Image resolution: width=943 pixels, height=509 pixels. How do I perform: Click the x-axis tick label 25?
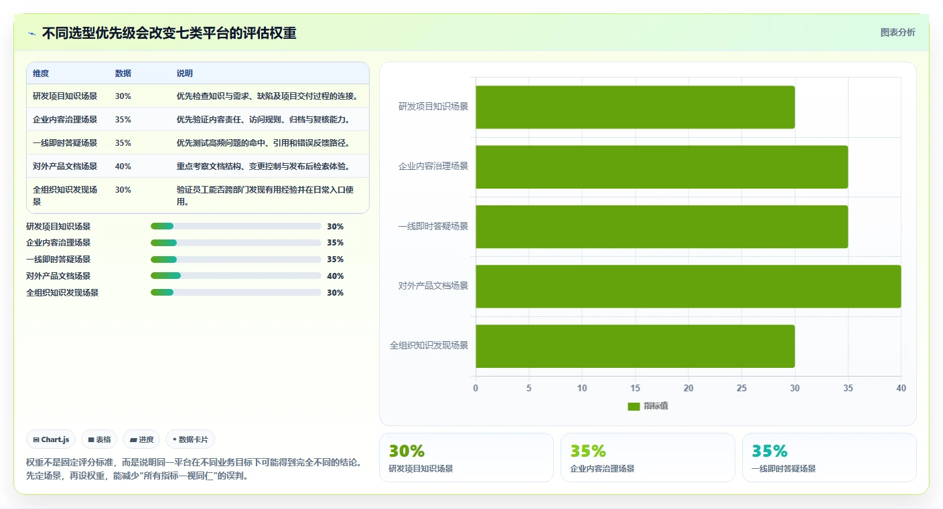coord(741,388)
